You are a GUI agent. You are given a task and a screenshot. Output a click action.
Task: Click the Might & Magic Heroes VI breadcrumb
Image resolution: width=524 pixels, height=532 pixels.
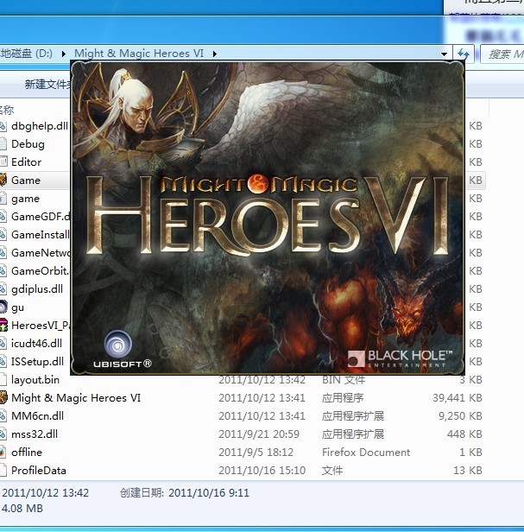pos(139,54)
